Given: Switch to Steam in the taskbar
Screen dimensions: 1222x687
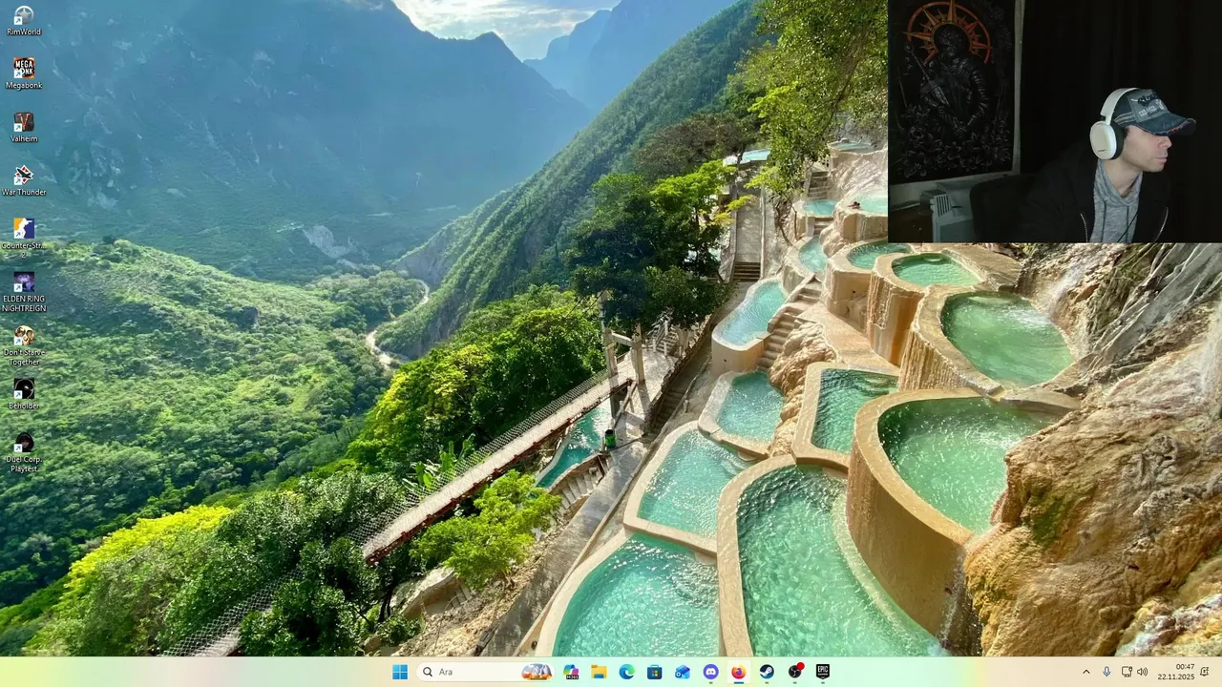Looking at the screenshot, I should tap(767, 672).
